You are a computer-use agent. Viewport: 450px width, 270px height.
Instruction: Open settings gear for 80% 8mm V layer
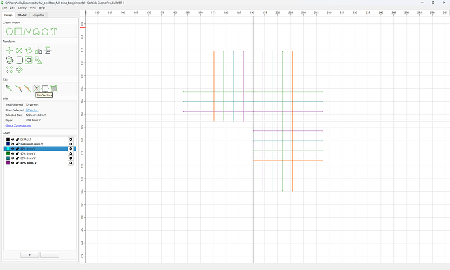click(x=70, y=163)
